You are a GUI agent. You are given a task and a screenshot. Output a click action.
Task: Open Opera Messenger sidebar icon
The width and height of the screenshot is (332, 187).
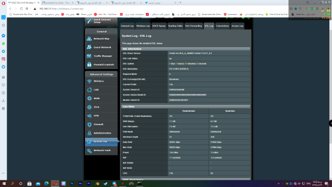click(4, 36)
